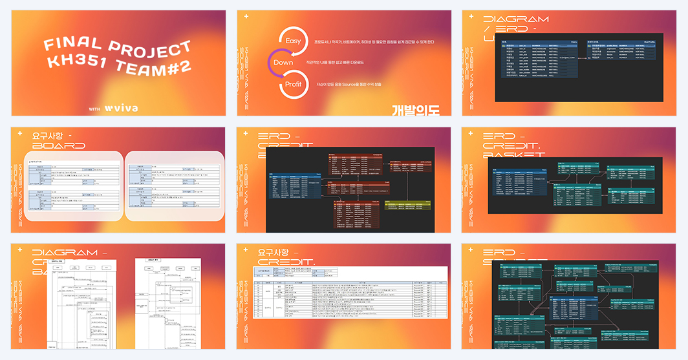Click the plus icon on the DIAGRAM / ERD slide
The height and width of the screenshot is (360, 688).
[x=471, y=17]
